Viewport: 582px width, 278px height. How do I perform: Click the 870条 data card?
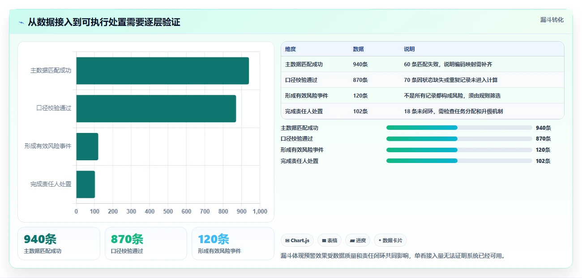tap(146, 244)
